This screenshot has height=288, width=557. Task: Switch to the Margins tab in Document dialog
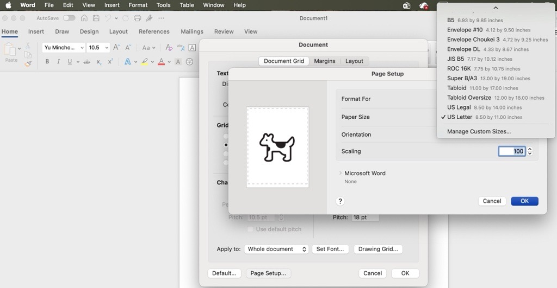coord(324,61)
